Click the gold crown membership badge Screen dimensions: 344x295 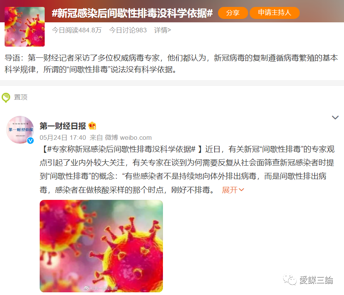click(92, 126)
